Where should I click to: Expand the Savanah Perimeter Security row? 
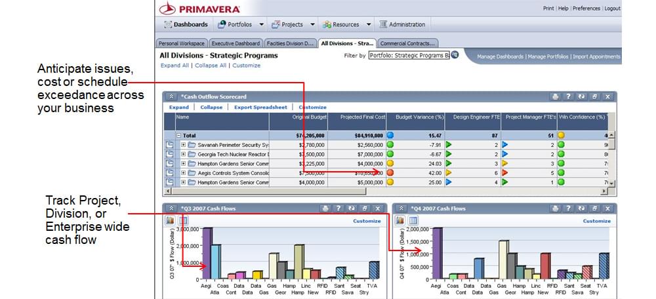[183, 145]
